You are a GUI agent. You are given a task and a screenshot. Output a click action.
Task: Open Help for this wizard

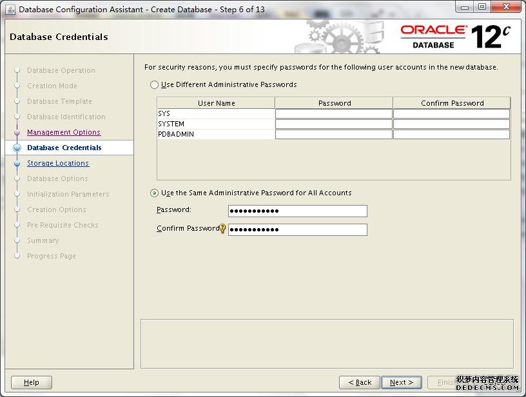point(32,382)
